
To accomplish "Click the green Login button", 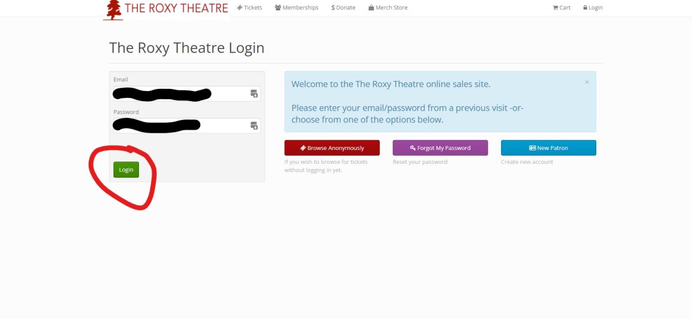I will (x=126, y=170).
